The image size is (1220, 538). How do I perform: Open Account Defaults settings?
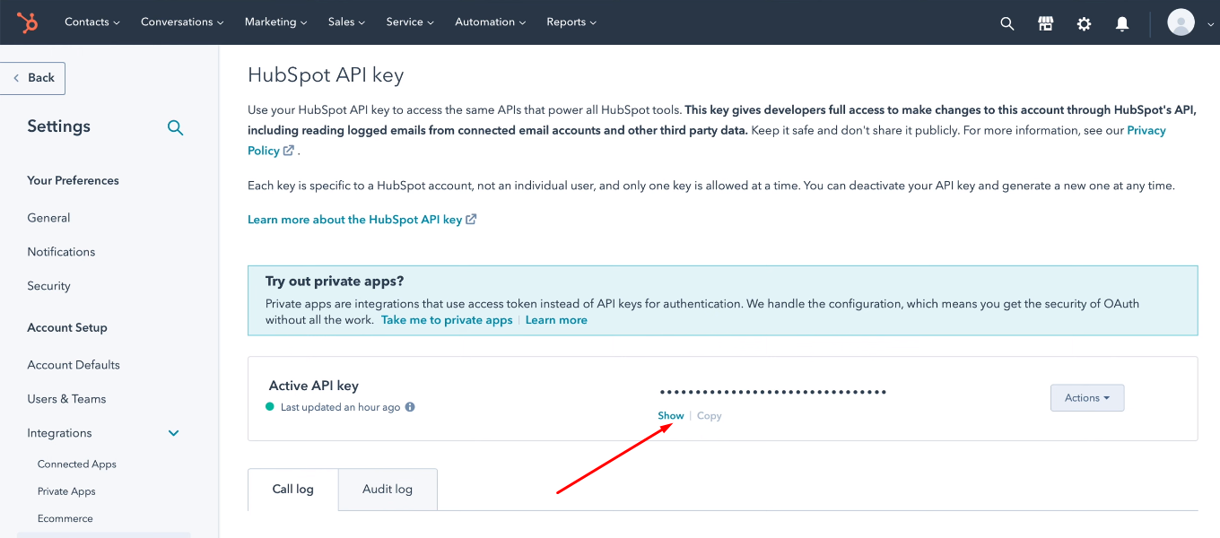(x=74, y=365)
